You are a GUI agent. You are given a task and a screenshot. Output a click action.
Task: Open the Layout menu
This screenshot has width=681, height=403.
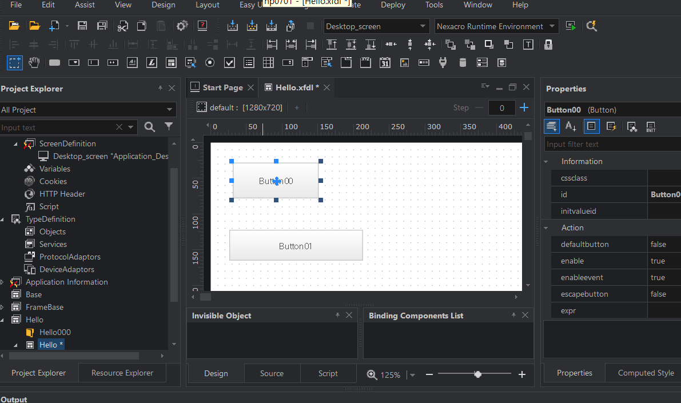(x=207, y=5)
